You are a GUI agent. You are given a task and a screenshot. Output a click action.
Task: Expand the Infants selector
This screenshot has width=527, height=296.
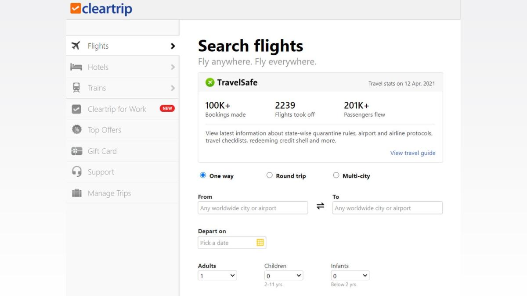350,275
